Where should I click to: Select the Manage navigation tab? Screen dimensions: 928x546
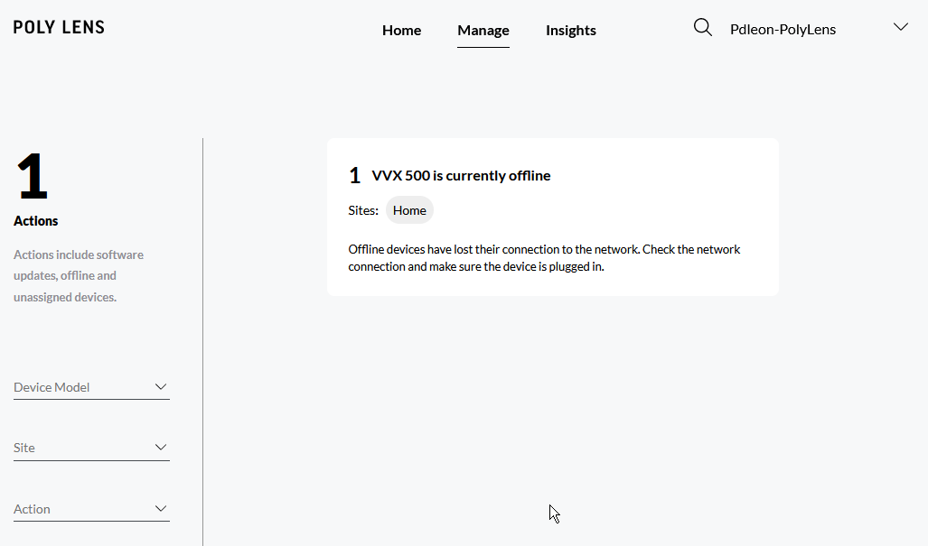[483, 30]
